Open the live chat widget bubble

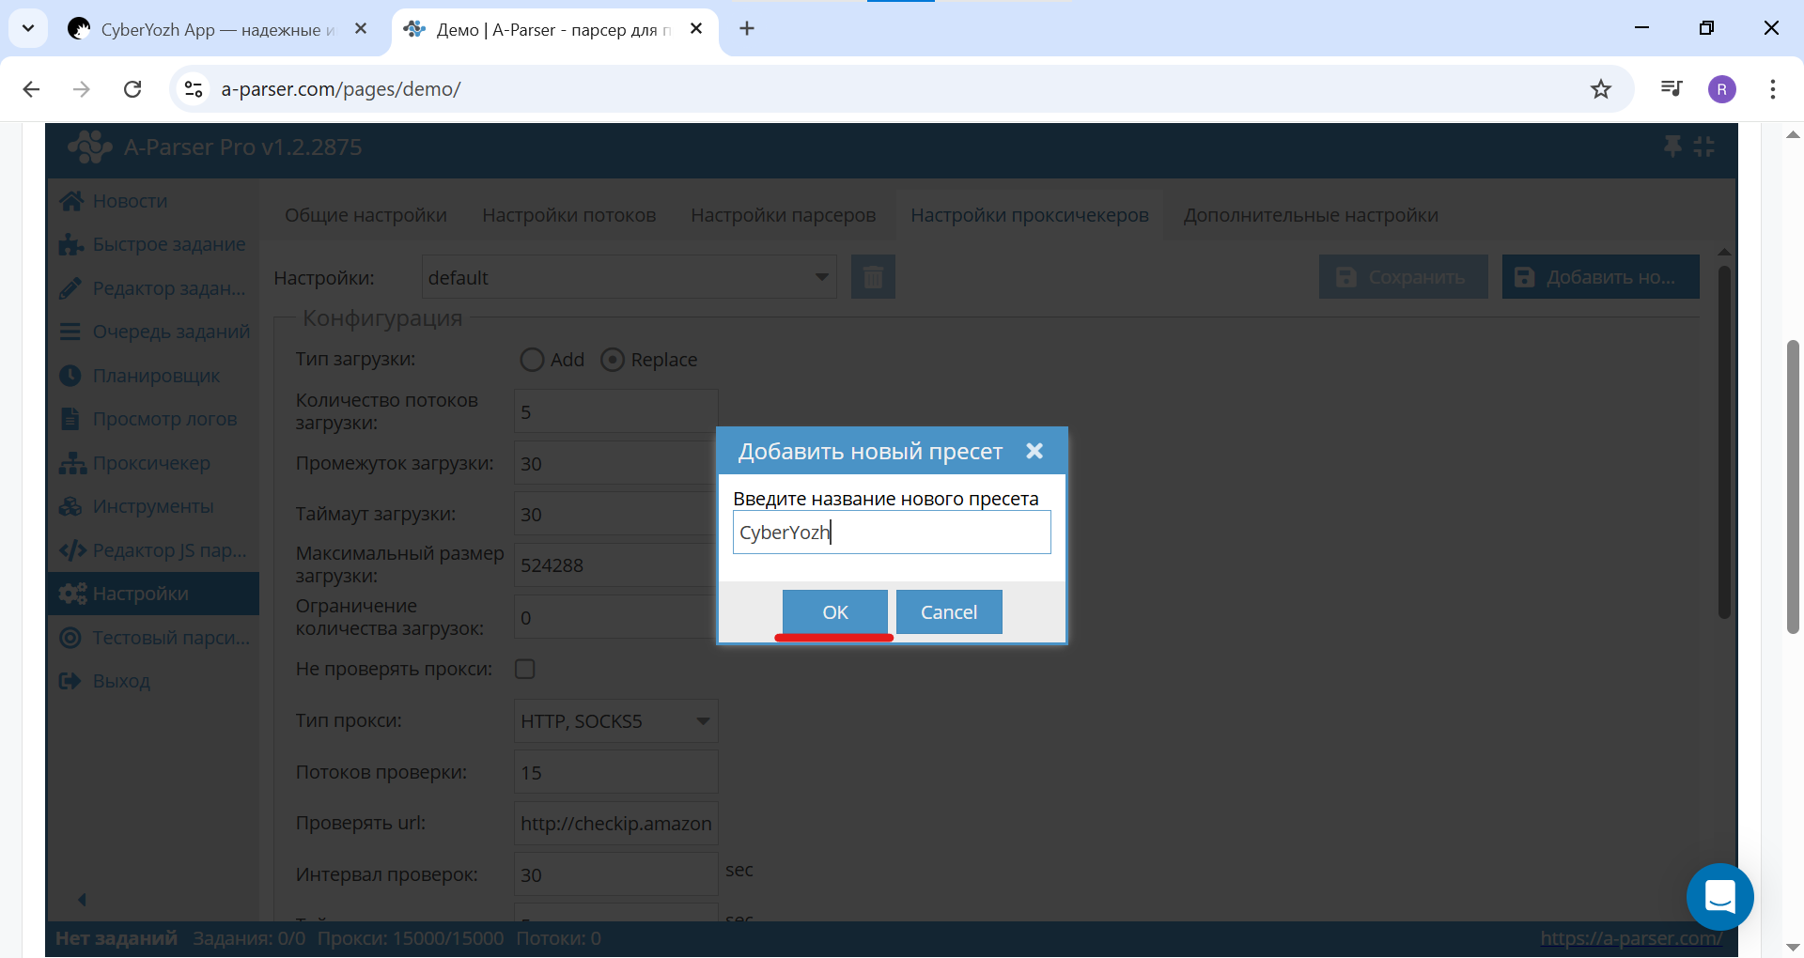point(1719,897)
